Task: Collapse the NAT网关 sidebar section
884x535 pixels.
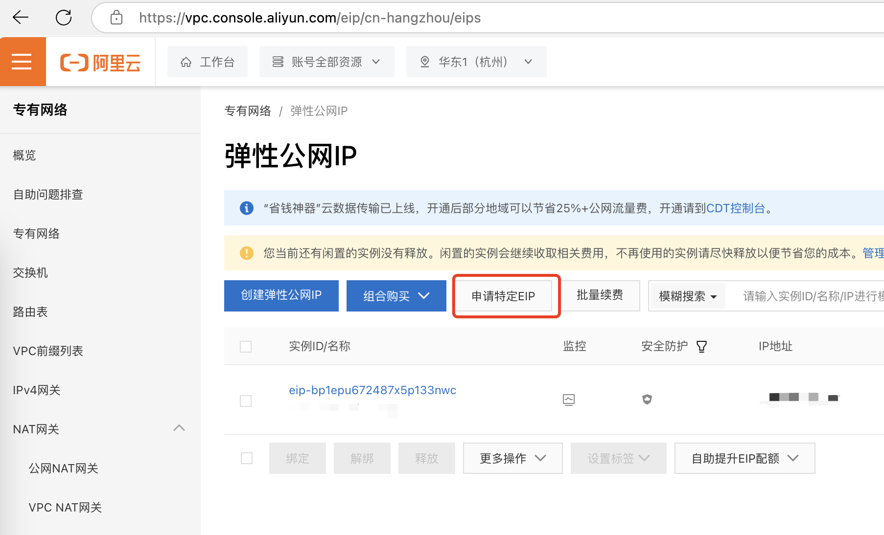Action: 179,428
